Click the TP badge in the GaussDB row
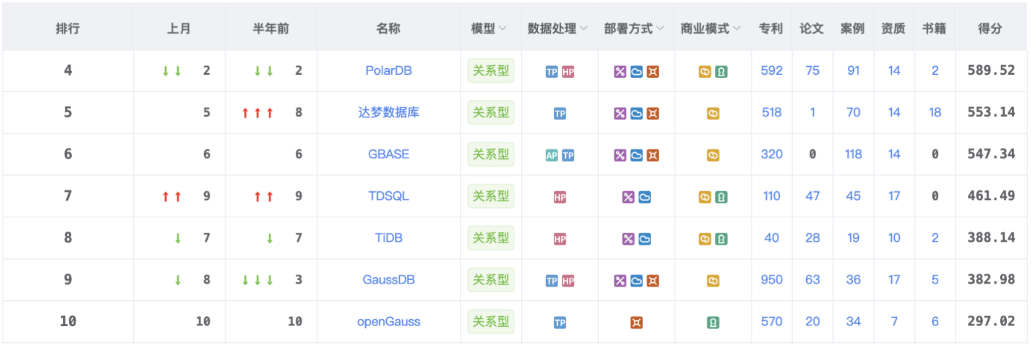 click(551, 281)
